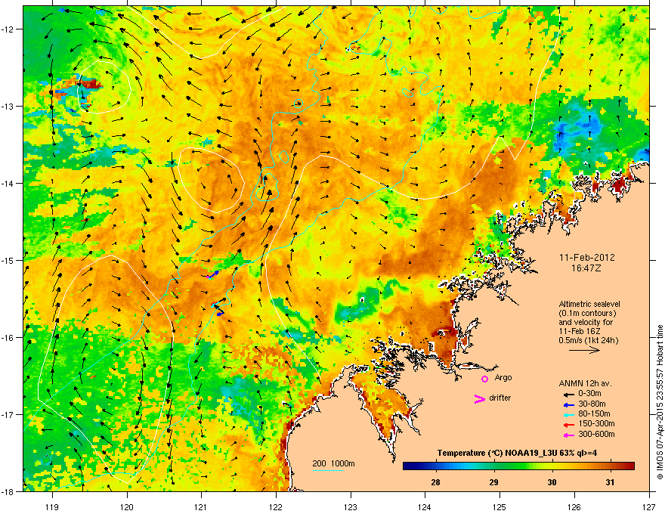Screen dimensions: 665x514
Task: Click latitude axis label -18
Action: 8,491
